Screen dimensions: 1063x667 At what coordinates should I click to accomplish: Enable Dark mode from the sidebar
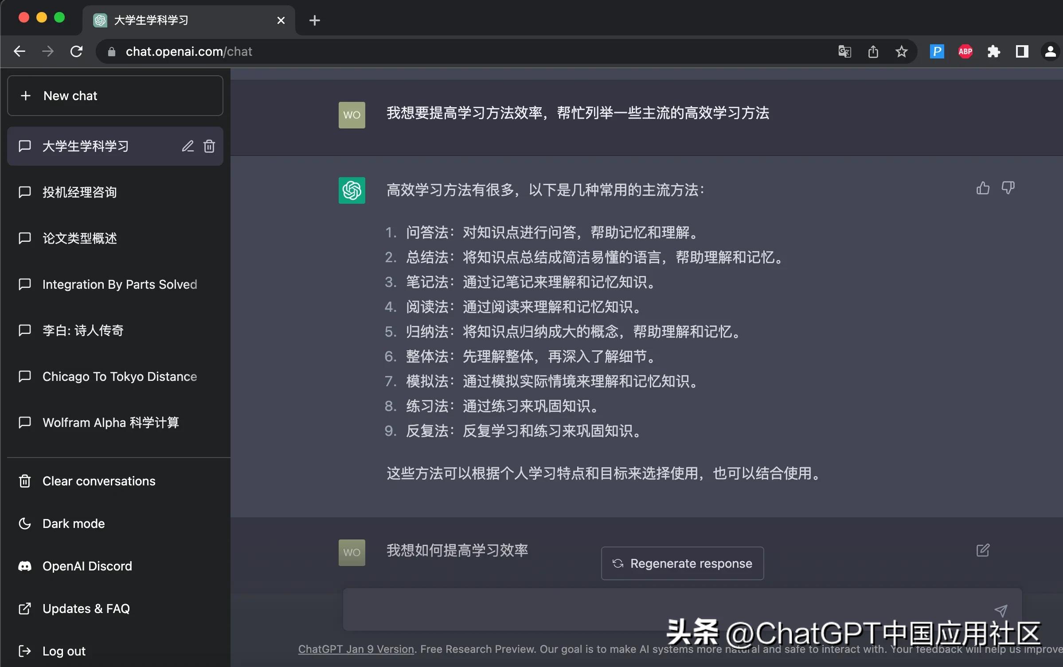pyautogui.click(x=74, y=523)
